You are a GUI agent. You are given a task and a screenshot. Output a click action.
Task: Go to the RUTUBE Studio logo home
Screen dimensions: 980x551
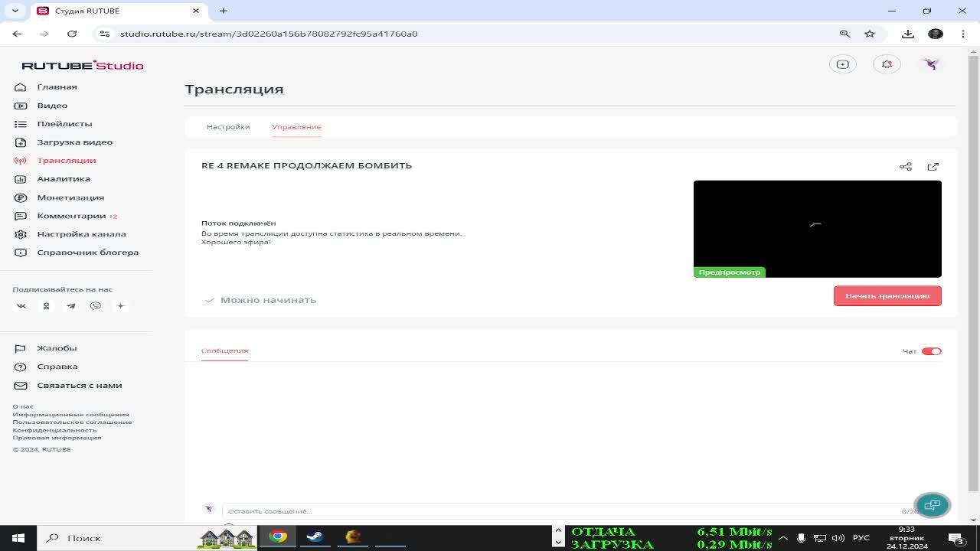83,66
